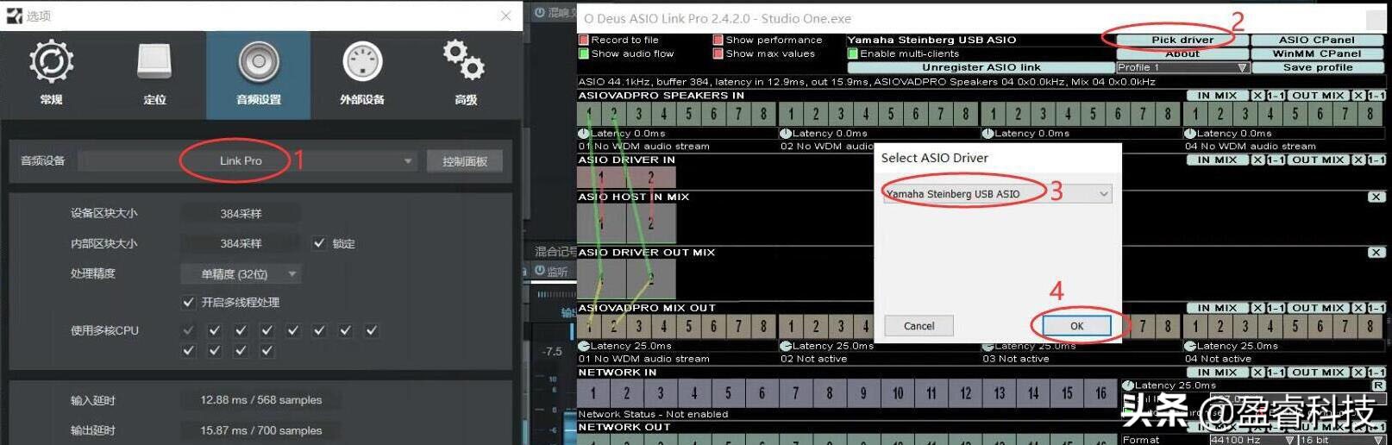Click IN MIX button on ASIOVADPRO MIX OUT row
The width and height of the screenshot is (1392, 445).
coord(1217,308)
